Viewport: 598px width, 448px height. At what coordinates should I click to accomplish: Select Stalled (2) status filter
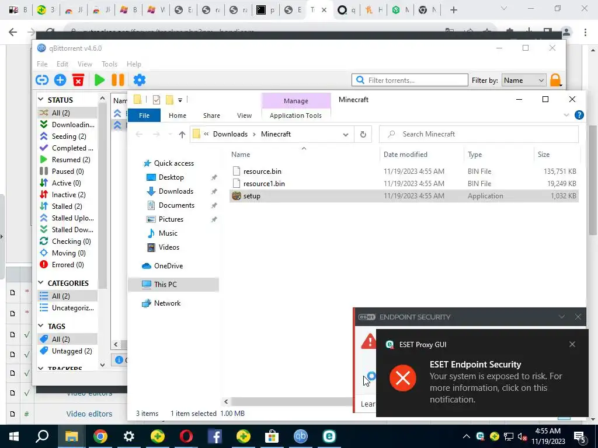pyautogui.click(x=61, y=206)
